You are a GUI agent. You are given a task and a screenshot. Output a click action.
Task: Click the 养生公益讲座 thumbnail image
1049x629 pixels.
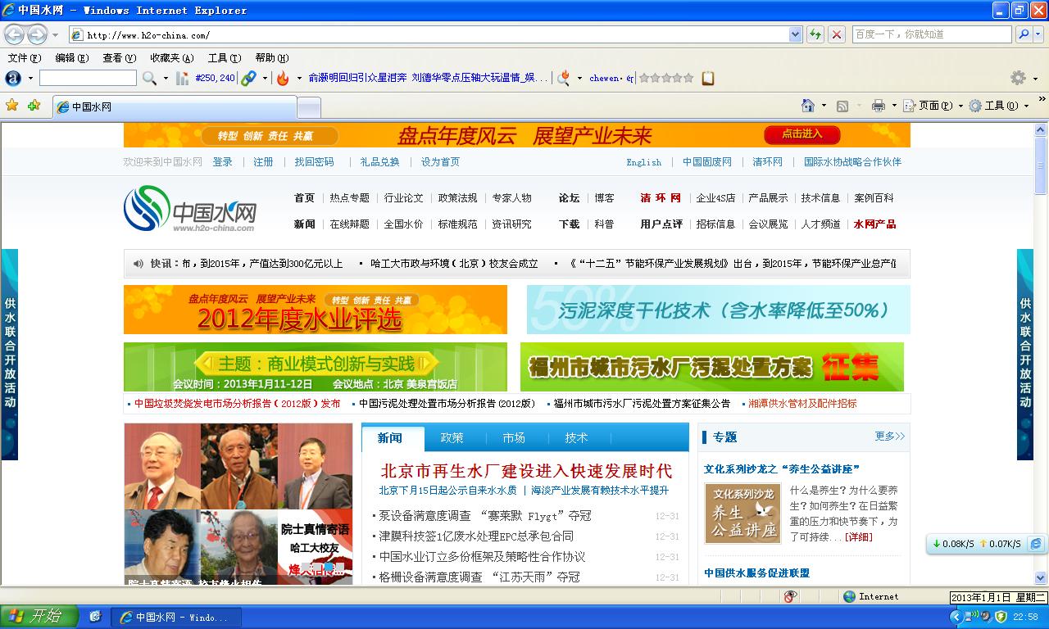tap(743, 514)
